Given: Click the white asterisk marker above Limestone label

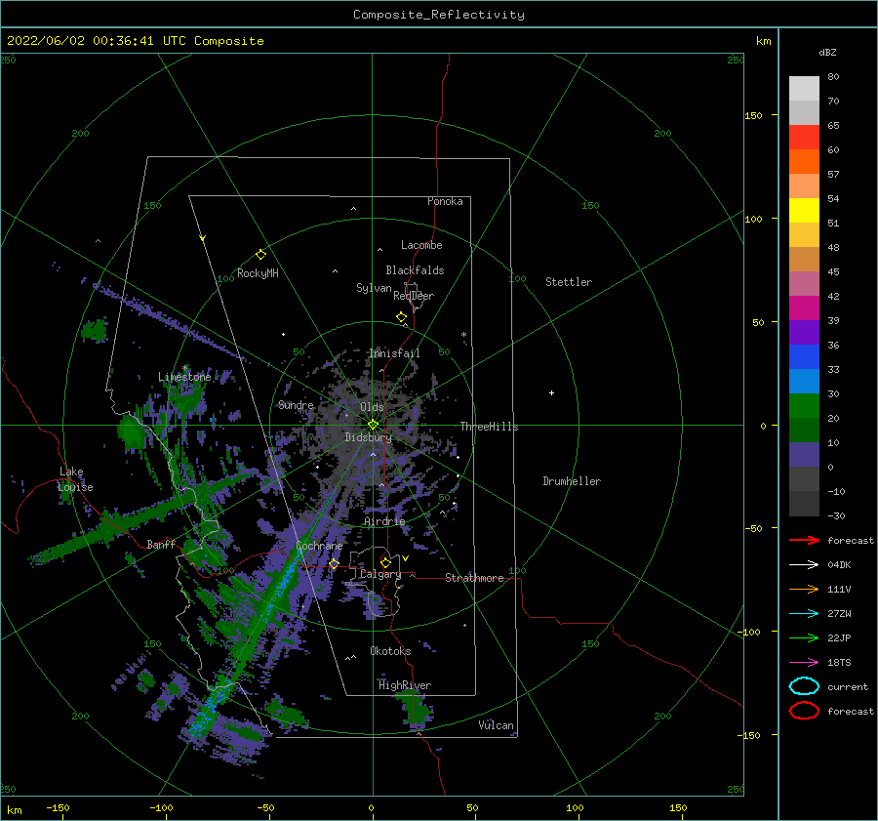Looking at the screenshot, I should pyautogui.click(x=184, y=368).
